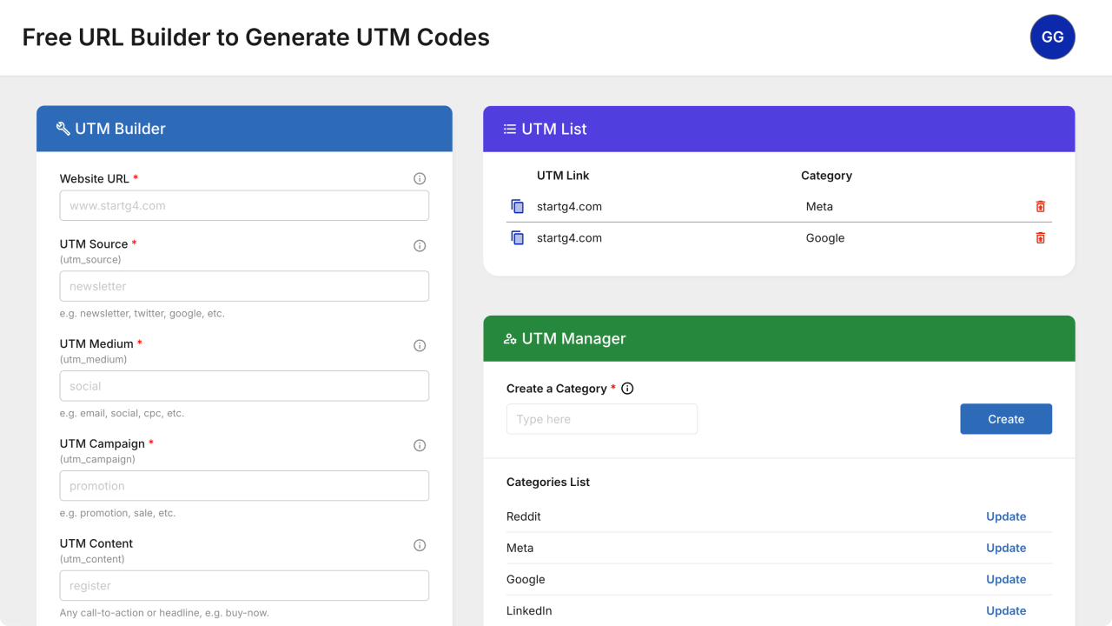Image resolution: width=1112 pixels, height=626 pixels.
Task: Click the info icon beside UTM Source
Action: pyautogui.click(x=420, y=246)
